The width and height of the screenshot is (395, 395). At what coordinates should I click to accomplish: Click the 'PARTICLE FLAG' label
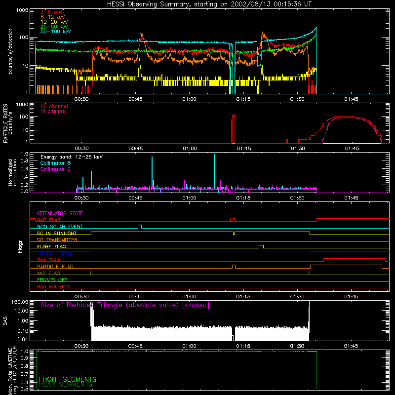coord(55,267)
